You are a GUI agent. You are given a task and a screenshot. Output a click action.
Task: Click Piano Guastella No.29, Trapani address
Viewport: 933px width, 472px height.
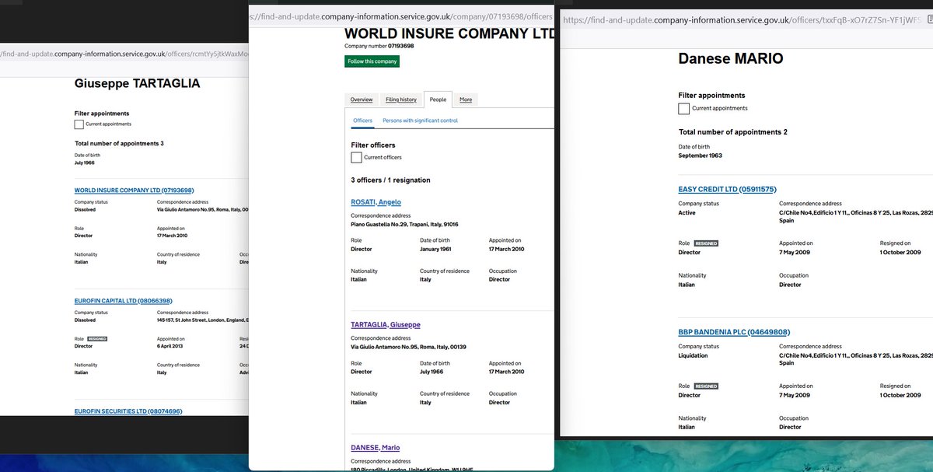(x=404, y=224)
